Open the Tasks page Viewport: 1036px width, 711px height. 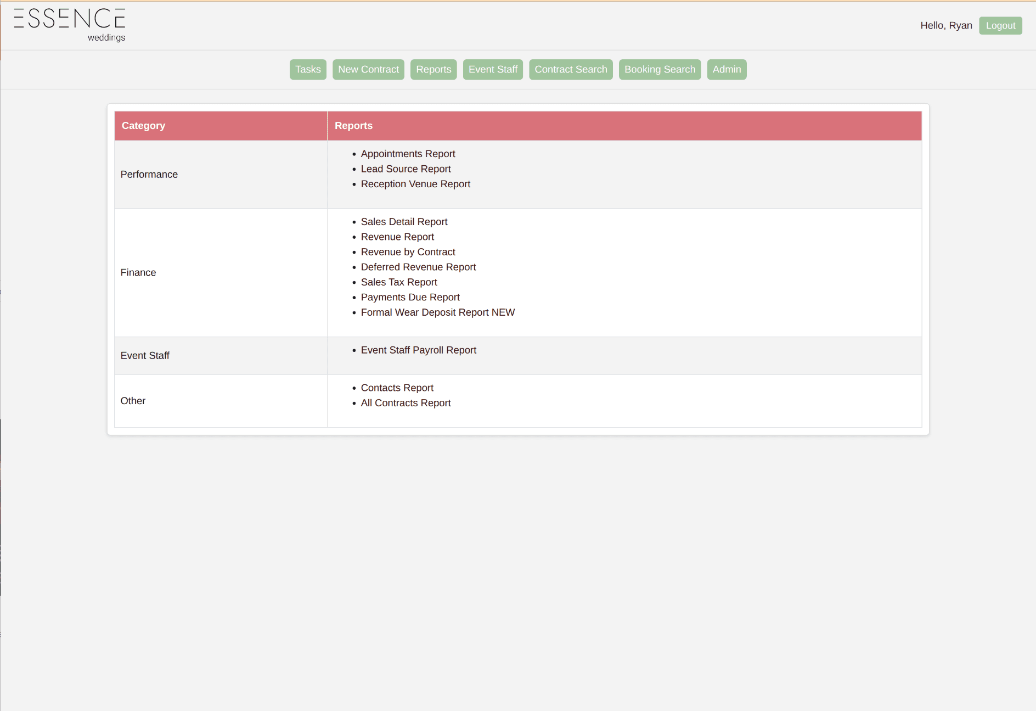(x=308, y=69)
